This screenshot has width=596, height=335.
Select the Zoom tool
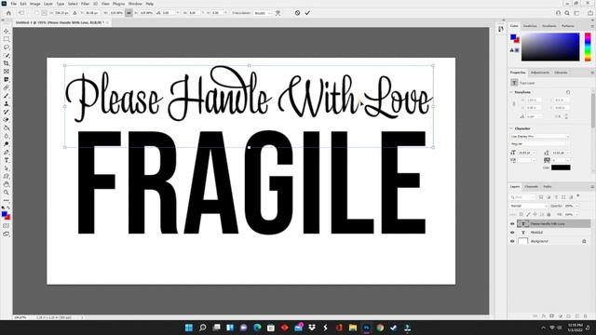point(7,193)
